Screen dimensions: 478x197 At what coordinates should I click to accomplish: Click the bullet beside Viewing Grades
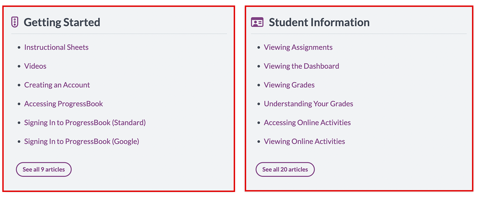tap(259, 85)
